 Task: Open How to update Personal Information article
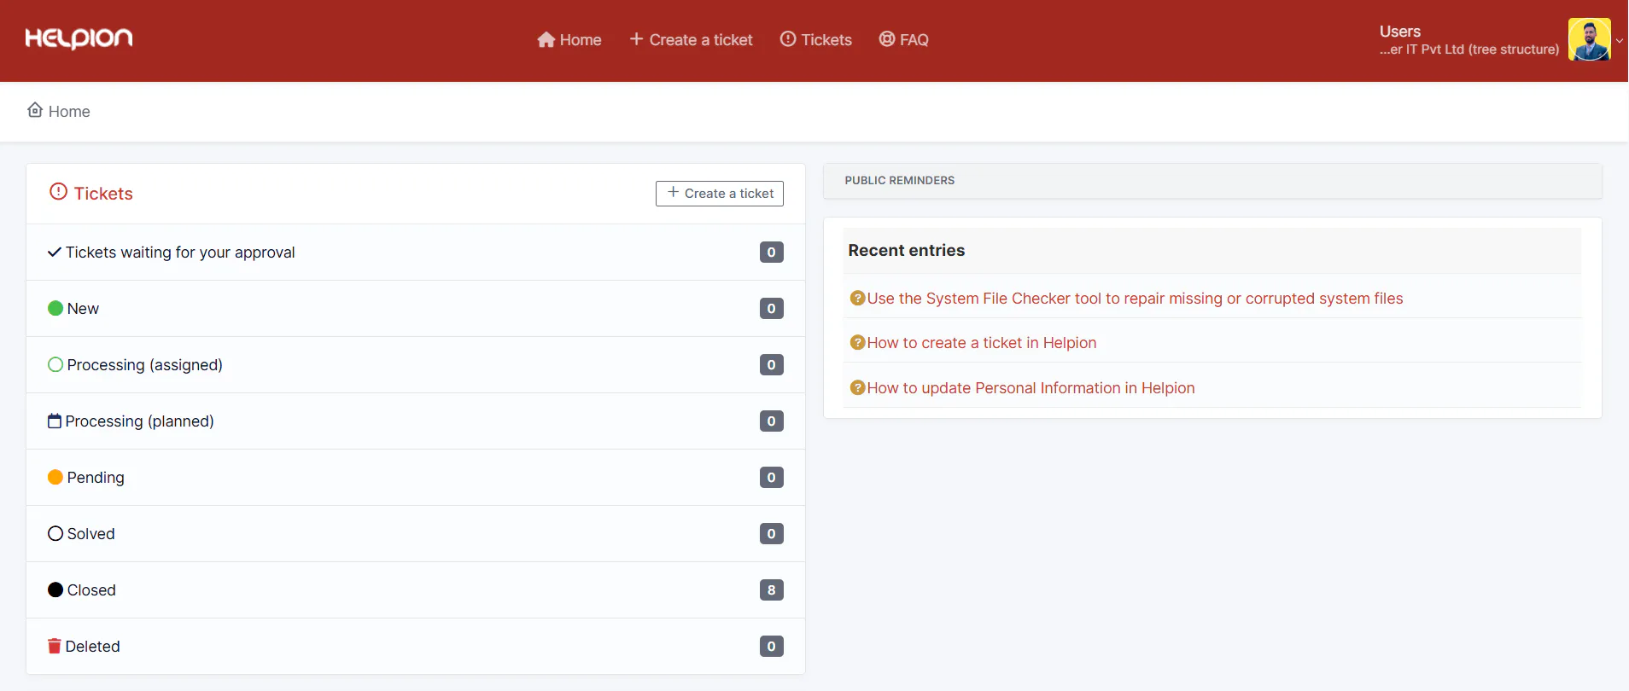(1031, 388)
